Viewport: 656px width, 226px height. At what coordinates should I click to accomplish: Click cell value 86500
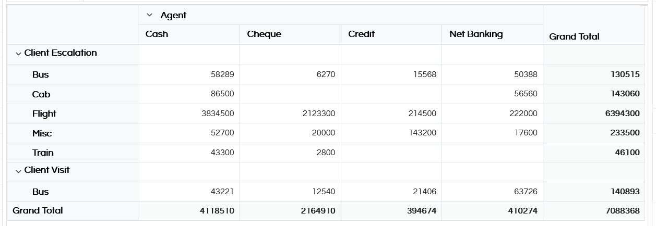(x=222, y=94)
